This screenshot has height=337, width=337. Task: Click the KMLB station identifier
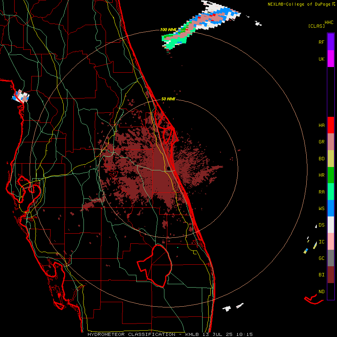193,334
